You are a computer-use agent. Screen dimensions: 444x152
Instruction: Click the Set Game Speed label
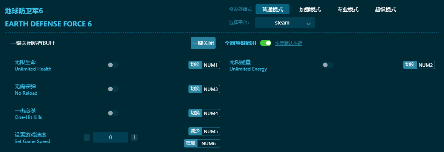32,141
